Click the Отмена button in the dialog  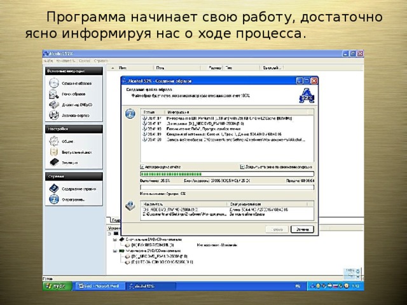click(302, 229)
